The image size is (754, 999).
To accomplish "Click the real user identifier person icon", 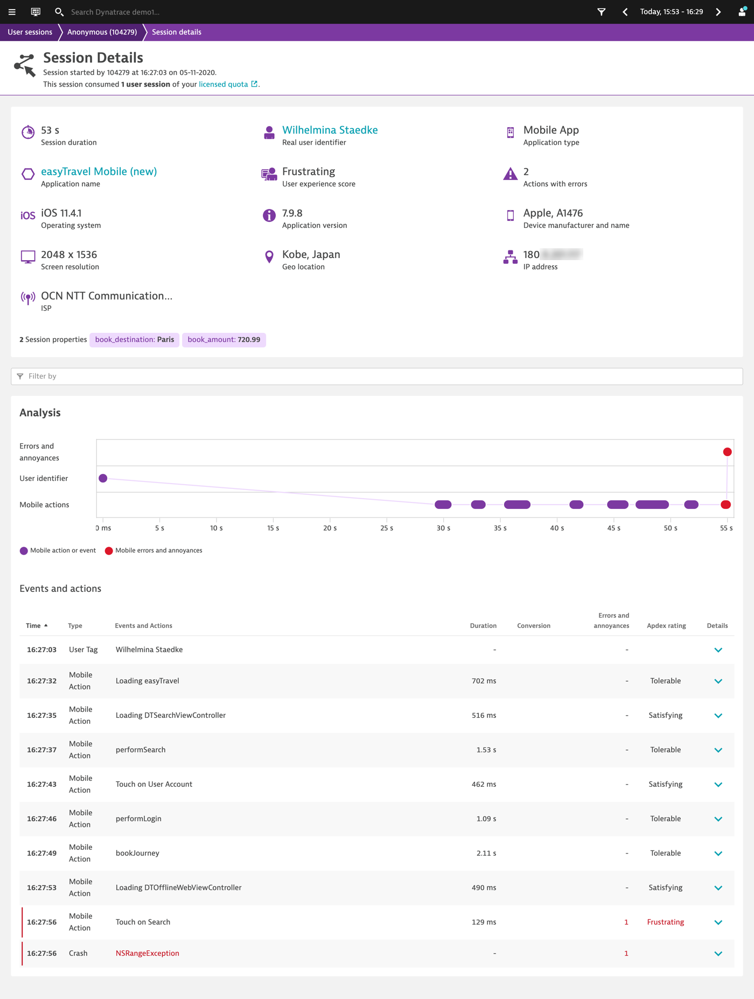I will click(x=269, y=132).
